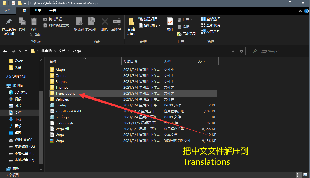Open the History command
Image resolution: width=310 pixels, height=178 pixels.
[x=187, y=34]
